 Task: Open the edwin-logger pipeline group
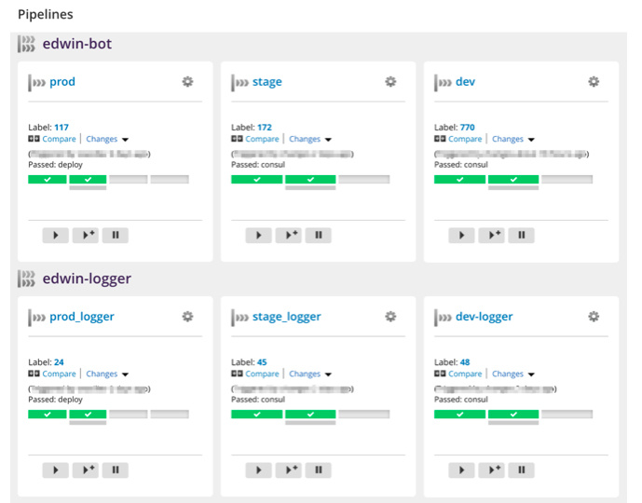pyautogui.click(x=87, y=279)
